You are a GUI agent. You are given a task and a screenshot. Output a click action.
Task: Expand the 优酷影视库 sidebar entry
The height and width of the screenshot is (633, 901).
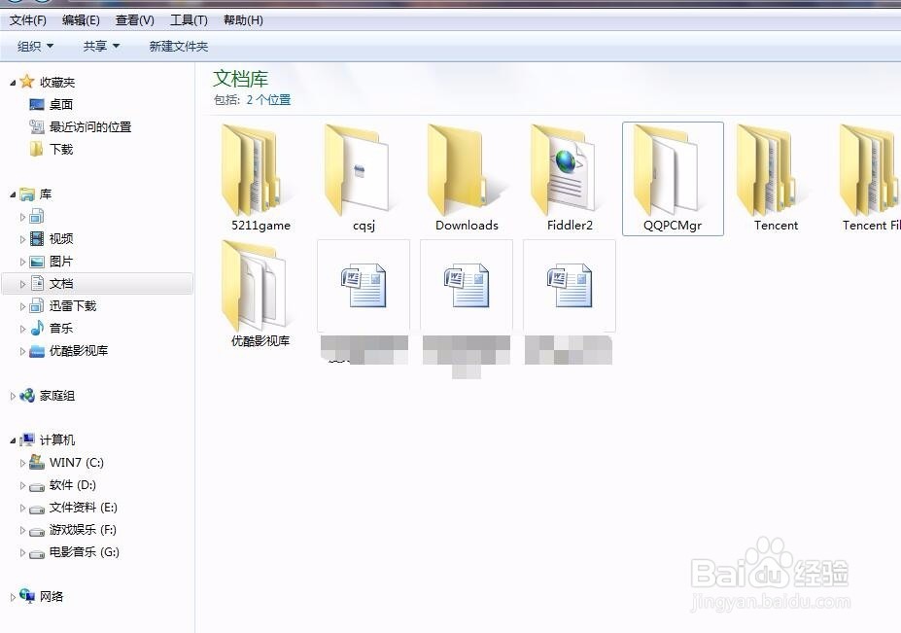(23, 351)
